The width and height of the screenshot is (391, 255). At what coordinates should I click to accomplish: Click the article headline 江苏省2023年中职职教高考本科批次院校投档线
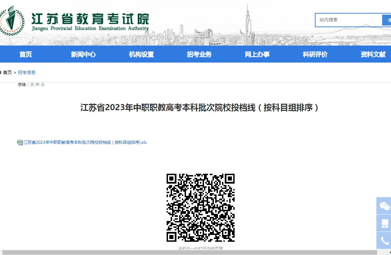click(x=200, y=108)
